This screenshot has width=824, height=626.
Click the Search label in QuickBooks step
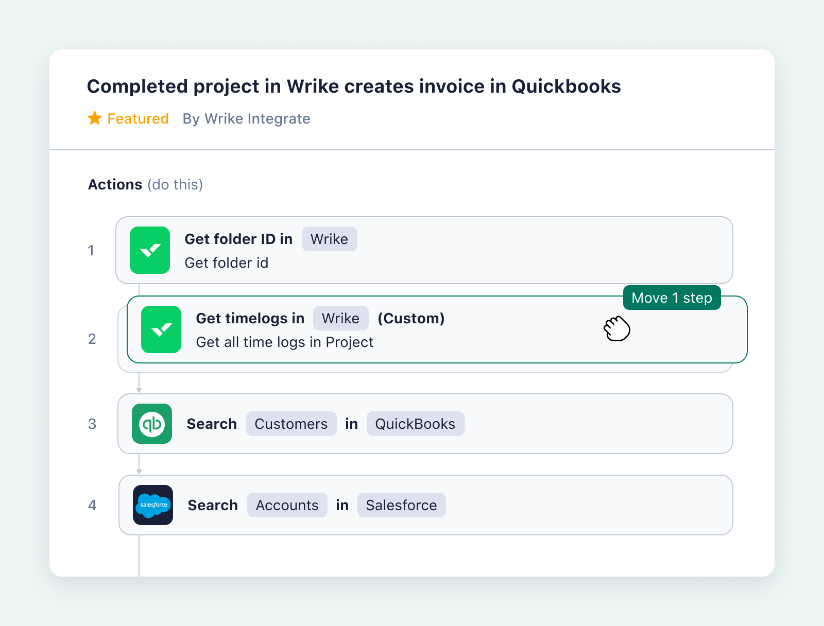(x=212, y=424)
